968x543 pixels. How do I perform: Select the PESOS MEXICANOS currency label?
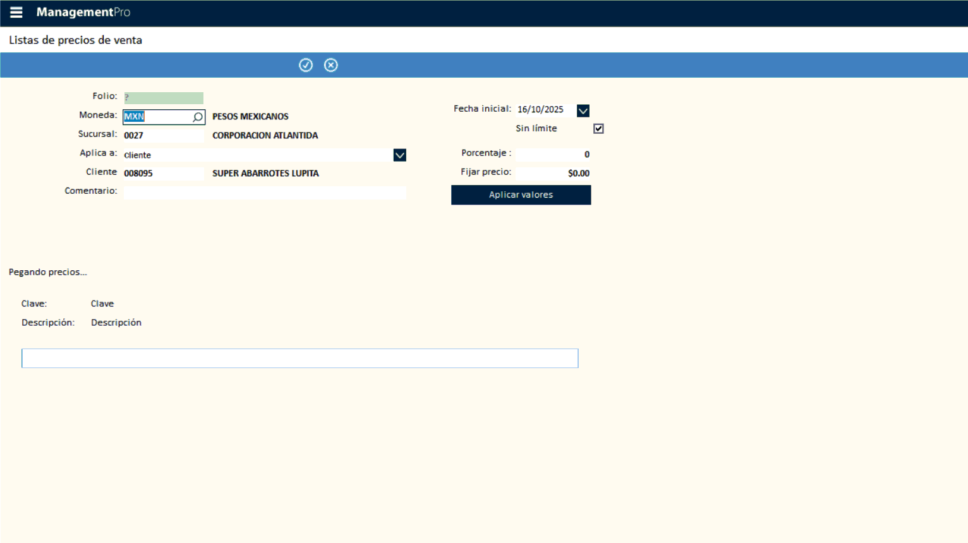(250, 117)
